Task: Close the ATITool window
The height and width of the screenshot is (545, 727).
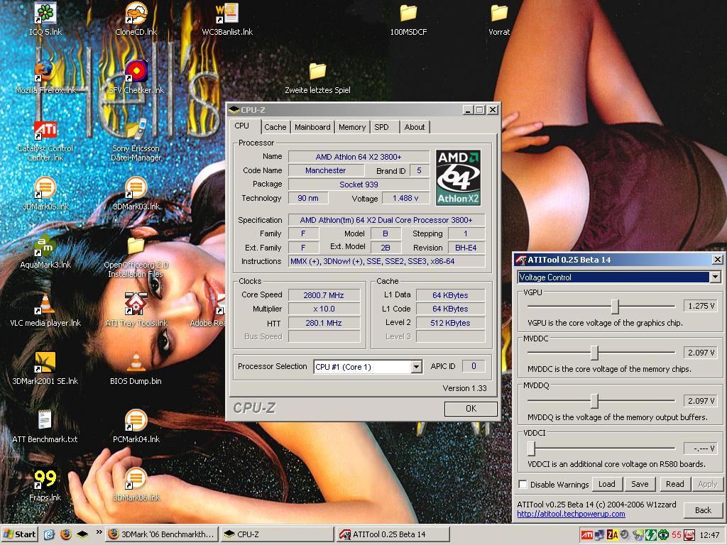Action: (x=717, y=260)
